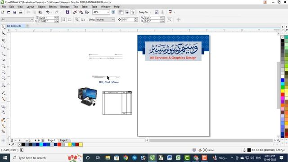Open the Layout menu
This screenshot has width=288, height=162.
30,7
